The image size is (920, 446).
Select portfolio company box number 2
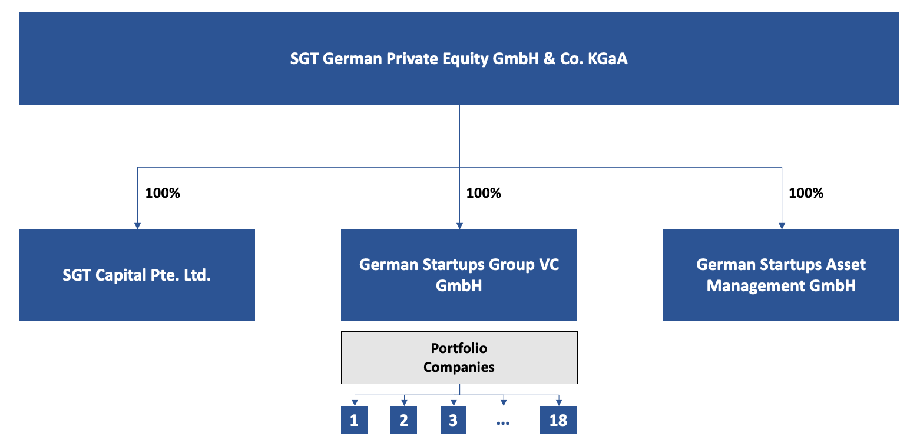pyautogui.click(x=403, y=420)
